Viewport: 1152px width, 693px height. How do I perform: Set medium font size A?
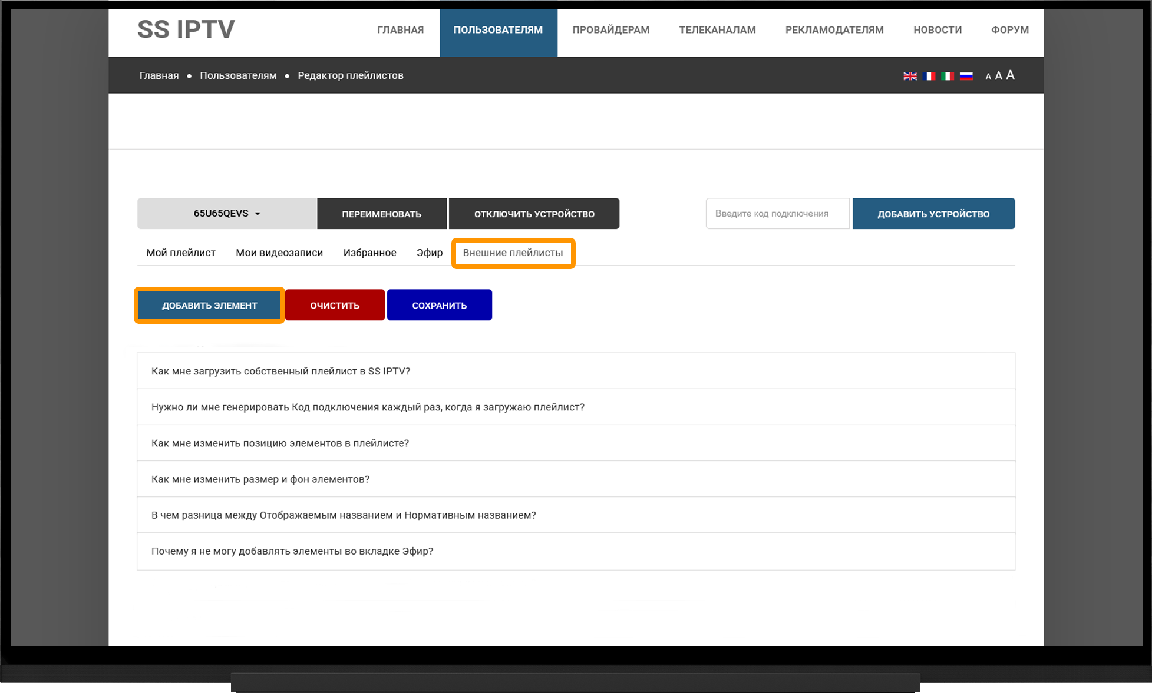point(998,76)
